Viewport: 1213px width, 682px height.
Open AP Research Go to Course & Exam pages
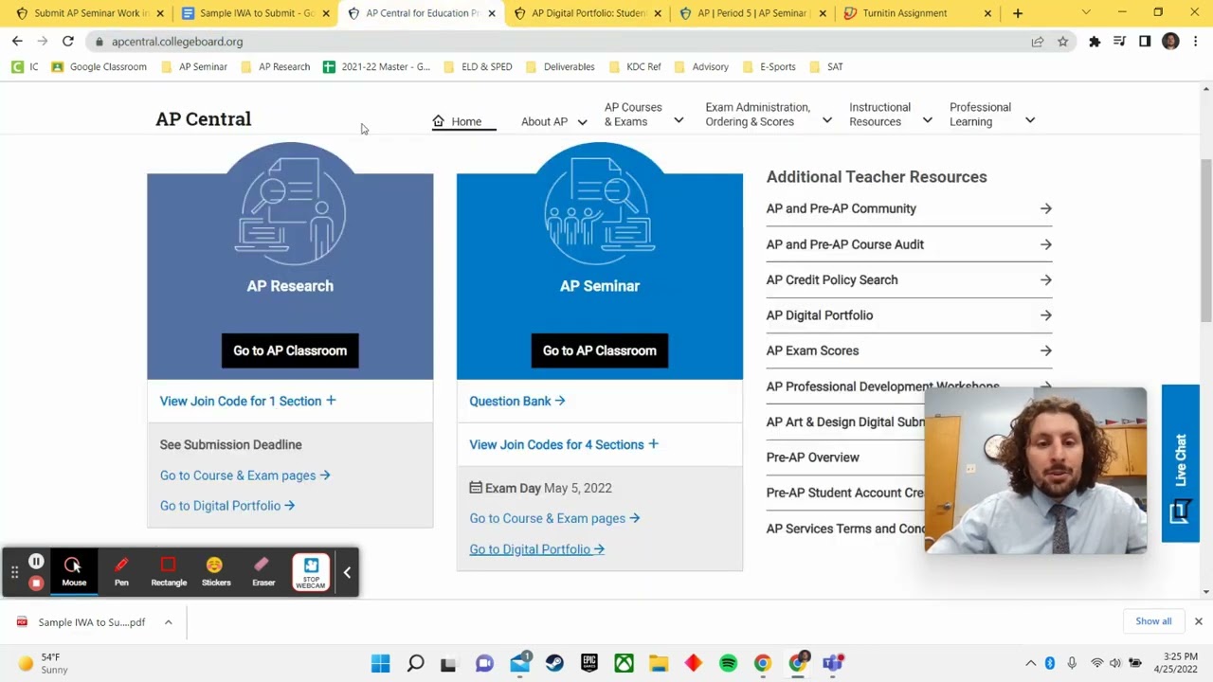pyautogui.click(x=244, y=476)
